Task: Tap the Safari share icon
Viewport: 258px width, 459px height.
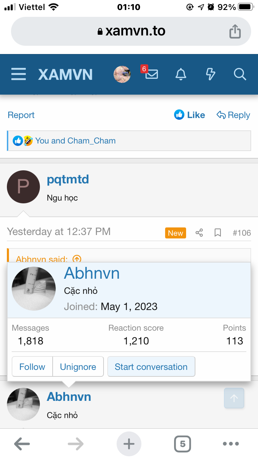Action: click(235, 32)
